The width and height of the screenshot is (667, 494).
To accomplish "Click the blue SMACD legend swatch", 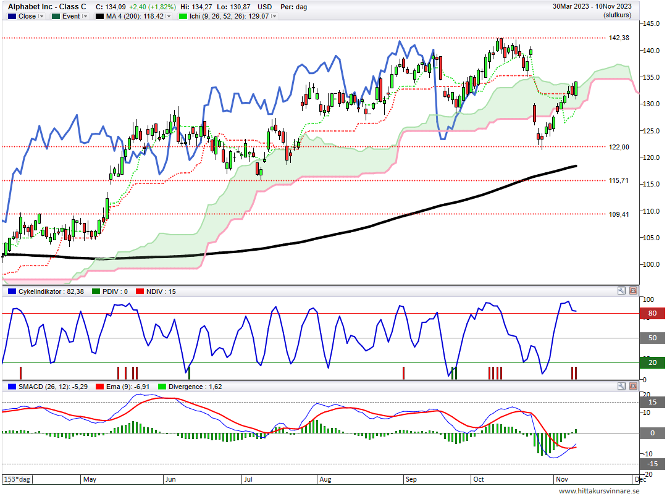I will [12, 387].
